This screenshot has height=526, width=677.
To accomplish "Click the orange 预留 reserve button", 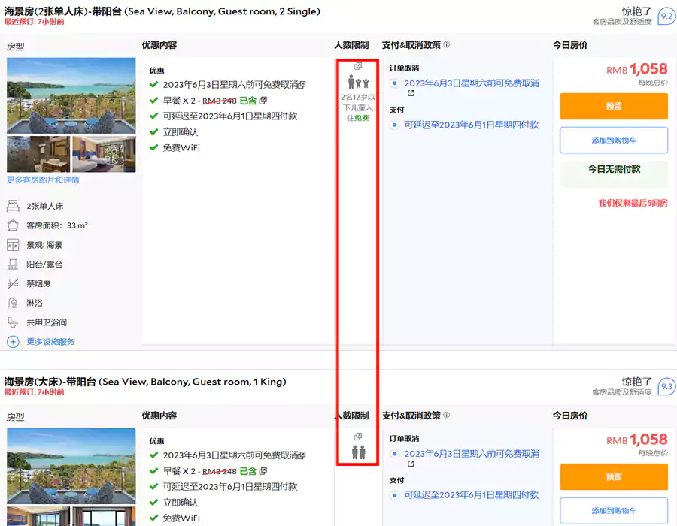I will pyautogui.click(x=614, y=106).
